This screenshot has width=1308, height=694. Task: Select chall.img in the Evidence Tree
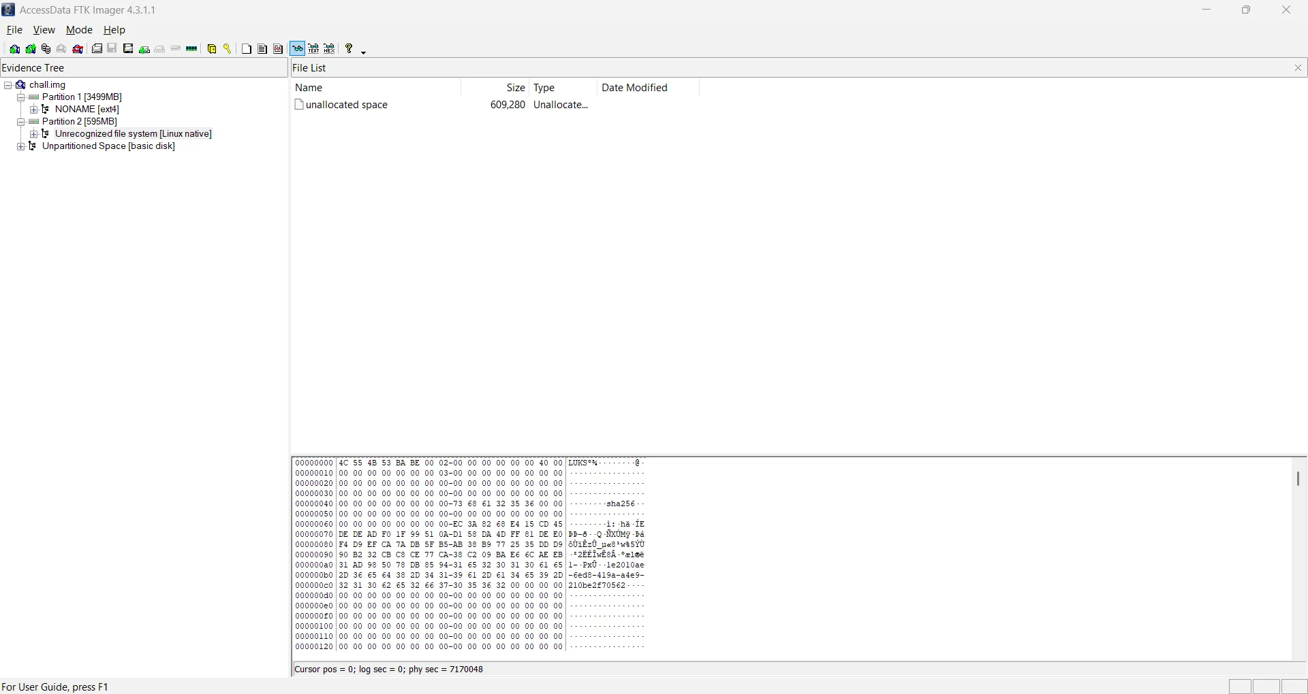pos(48,85)
